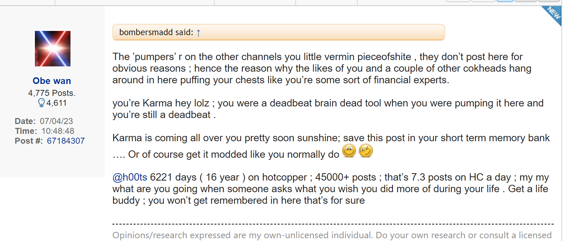This screenshot has width=566, height=241.
Task: Click the '4,775 Posts.' count
Action: pyautogui.click(x=52, y=93)
